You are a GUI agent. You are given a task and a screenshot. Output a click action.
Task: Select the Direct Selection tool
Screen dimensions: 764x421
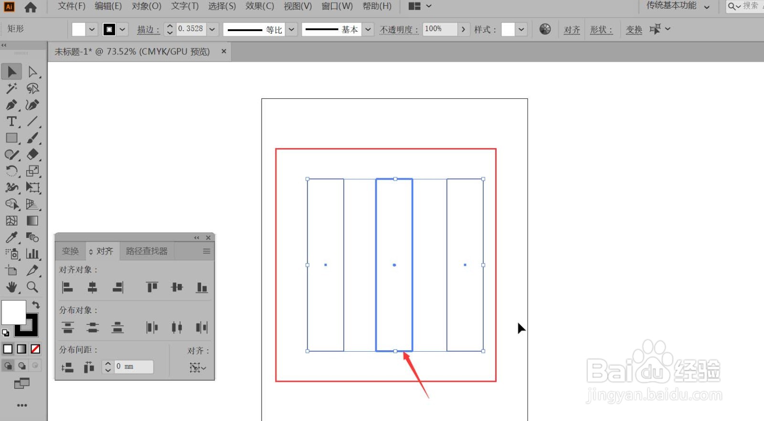pos(32,72)
